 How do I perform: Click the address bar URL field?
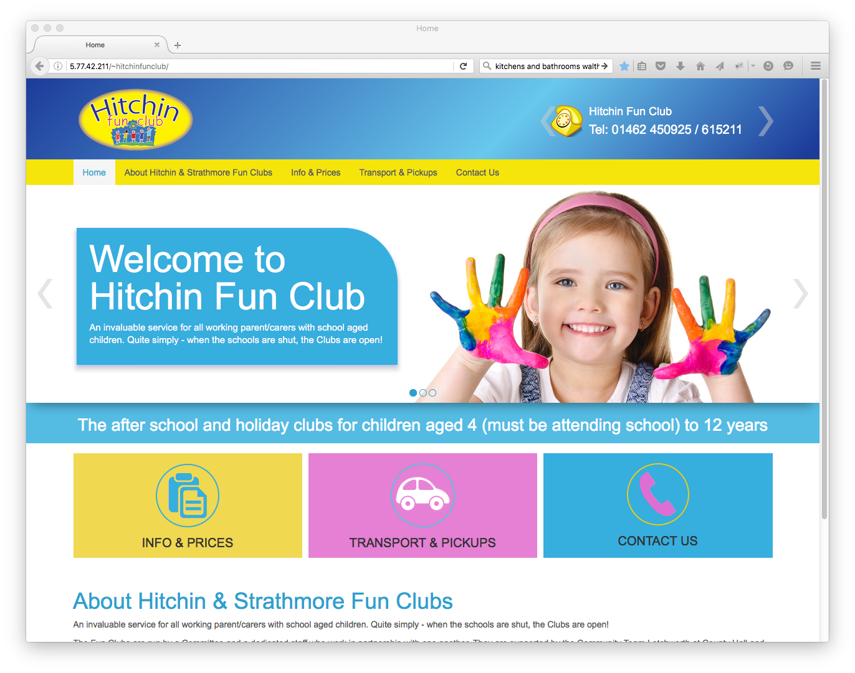click(260, 66)
